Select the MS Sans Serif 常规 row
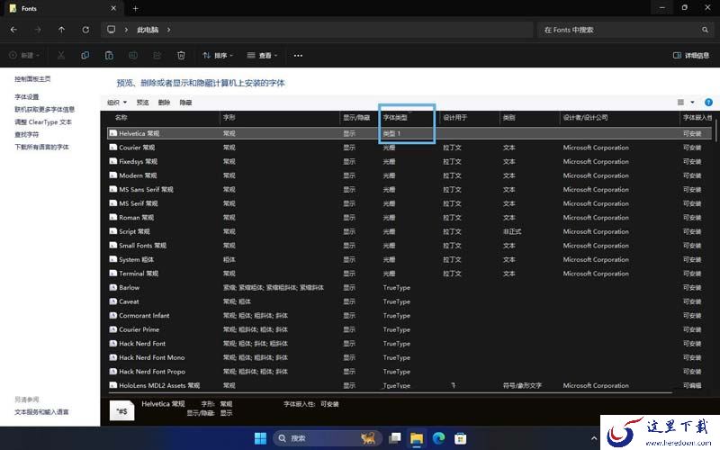This screenshot has height=450, width=720. [x=409, y=189]
